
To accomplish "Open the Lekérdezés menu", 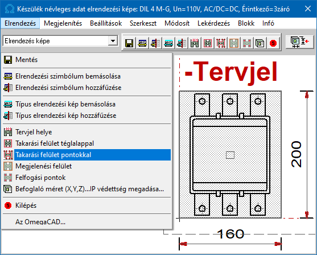I will click(x=213, y=23).
